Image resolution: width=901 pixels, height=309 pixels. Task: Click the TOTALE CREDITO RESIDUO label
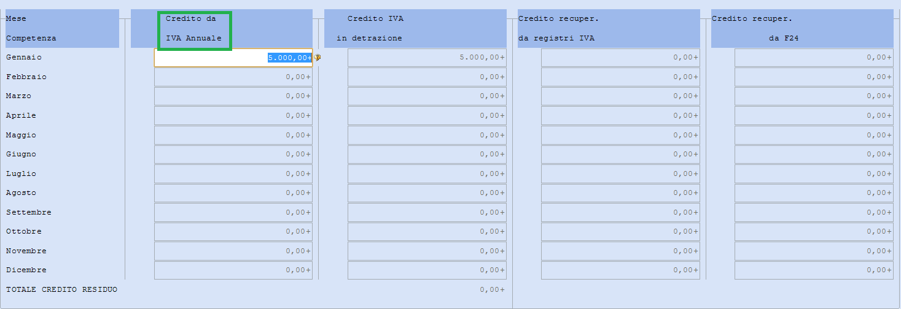click(x=61, y=289)
